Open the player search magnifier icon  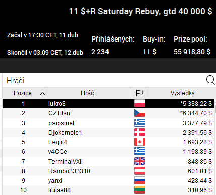tap(210, 80)
